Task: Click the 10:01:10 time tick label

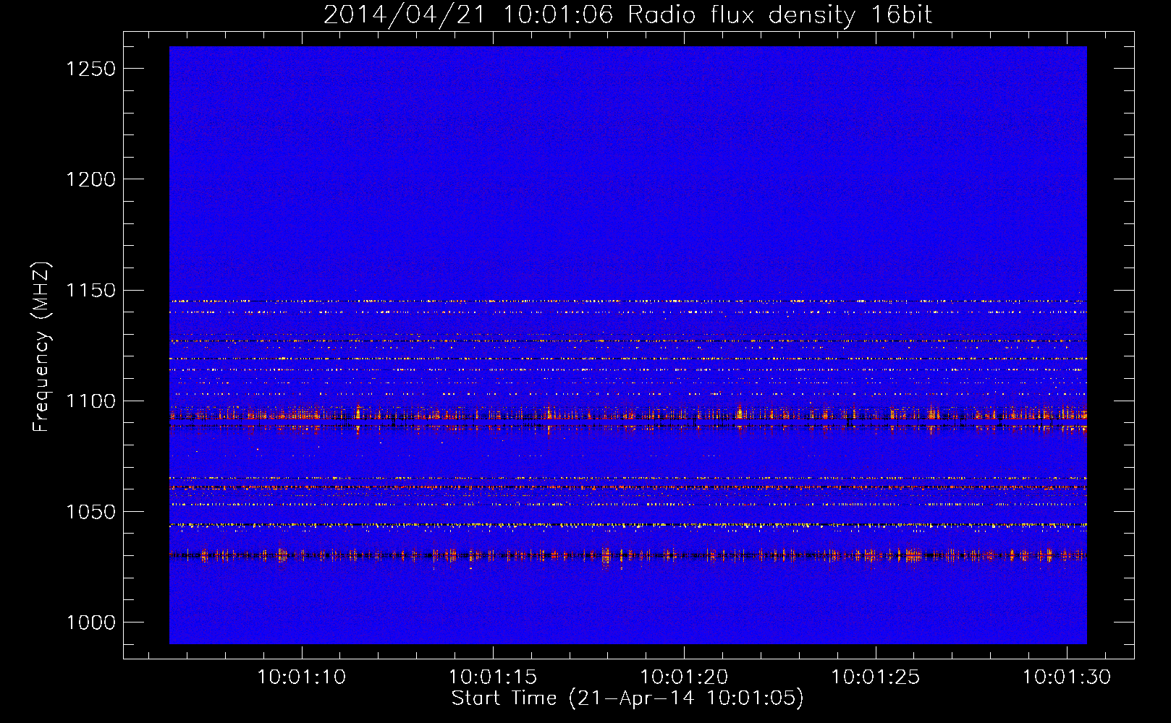Action: click(302, 677)
